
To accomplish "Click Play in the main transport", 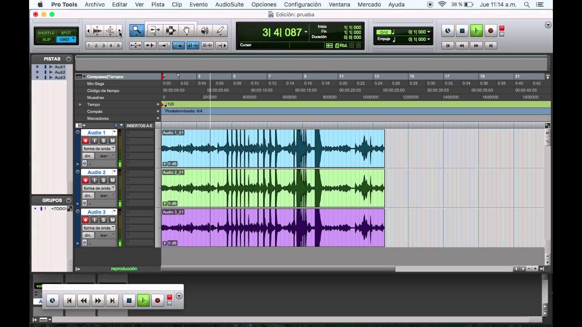I will point(476,31).
